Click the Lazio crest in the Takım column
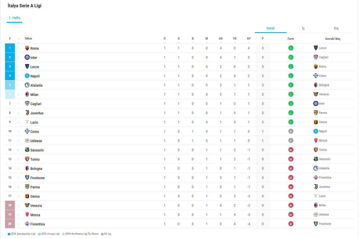Screen dimensions: 359x238 [x=27, y=122]
